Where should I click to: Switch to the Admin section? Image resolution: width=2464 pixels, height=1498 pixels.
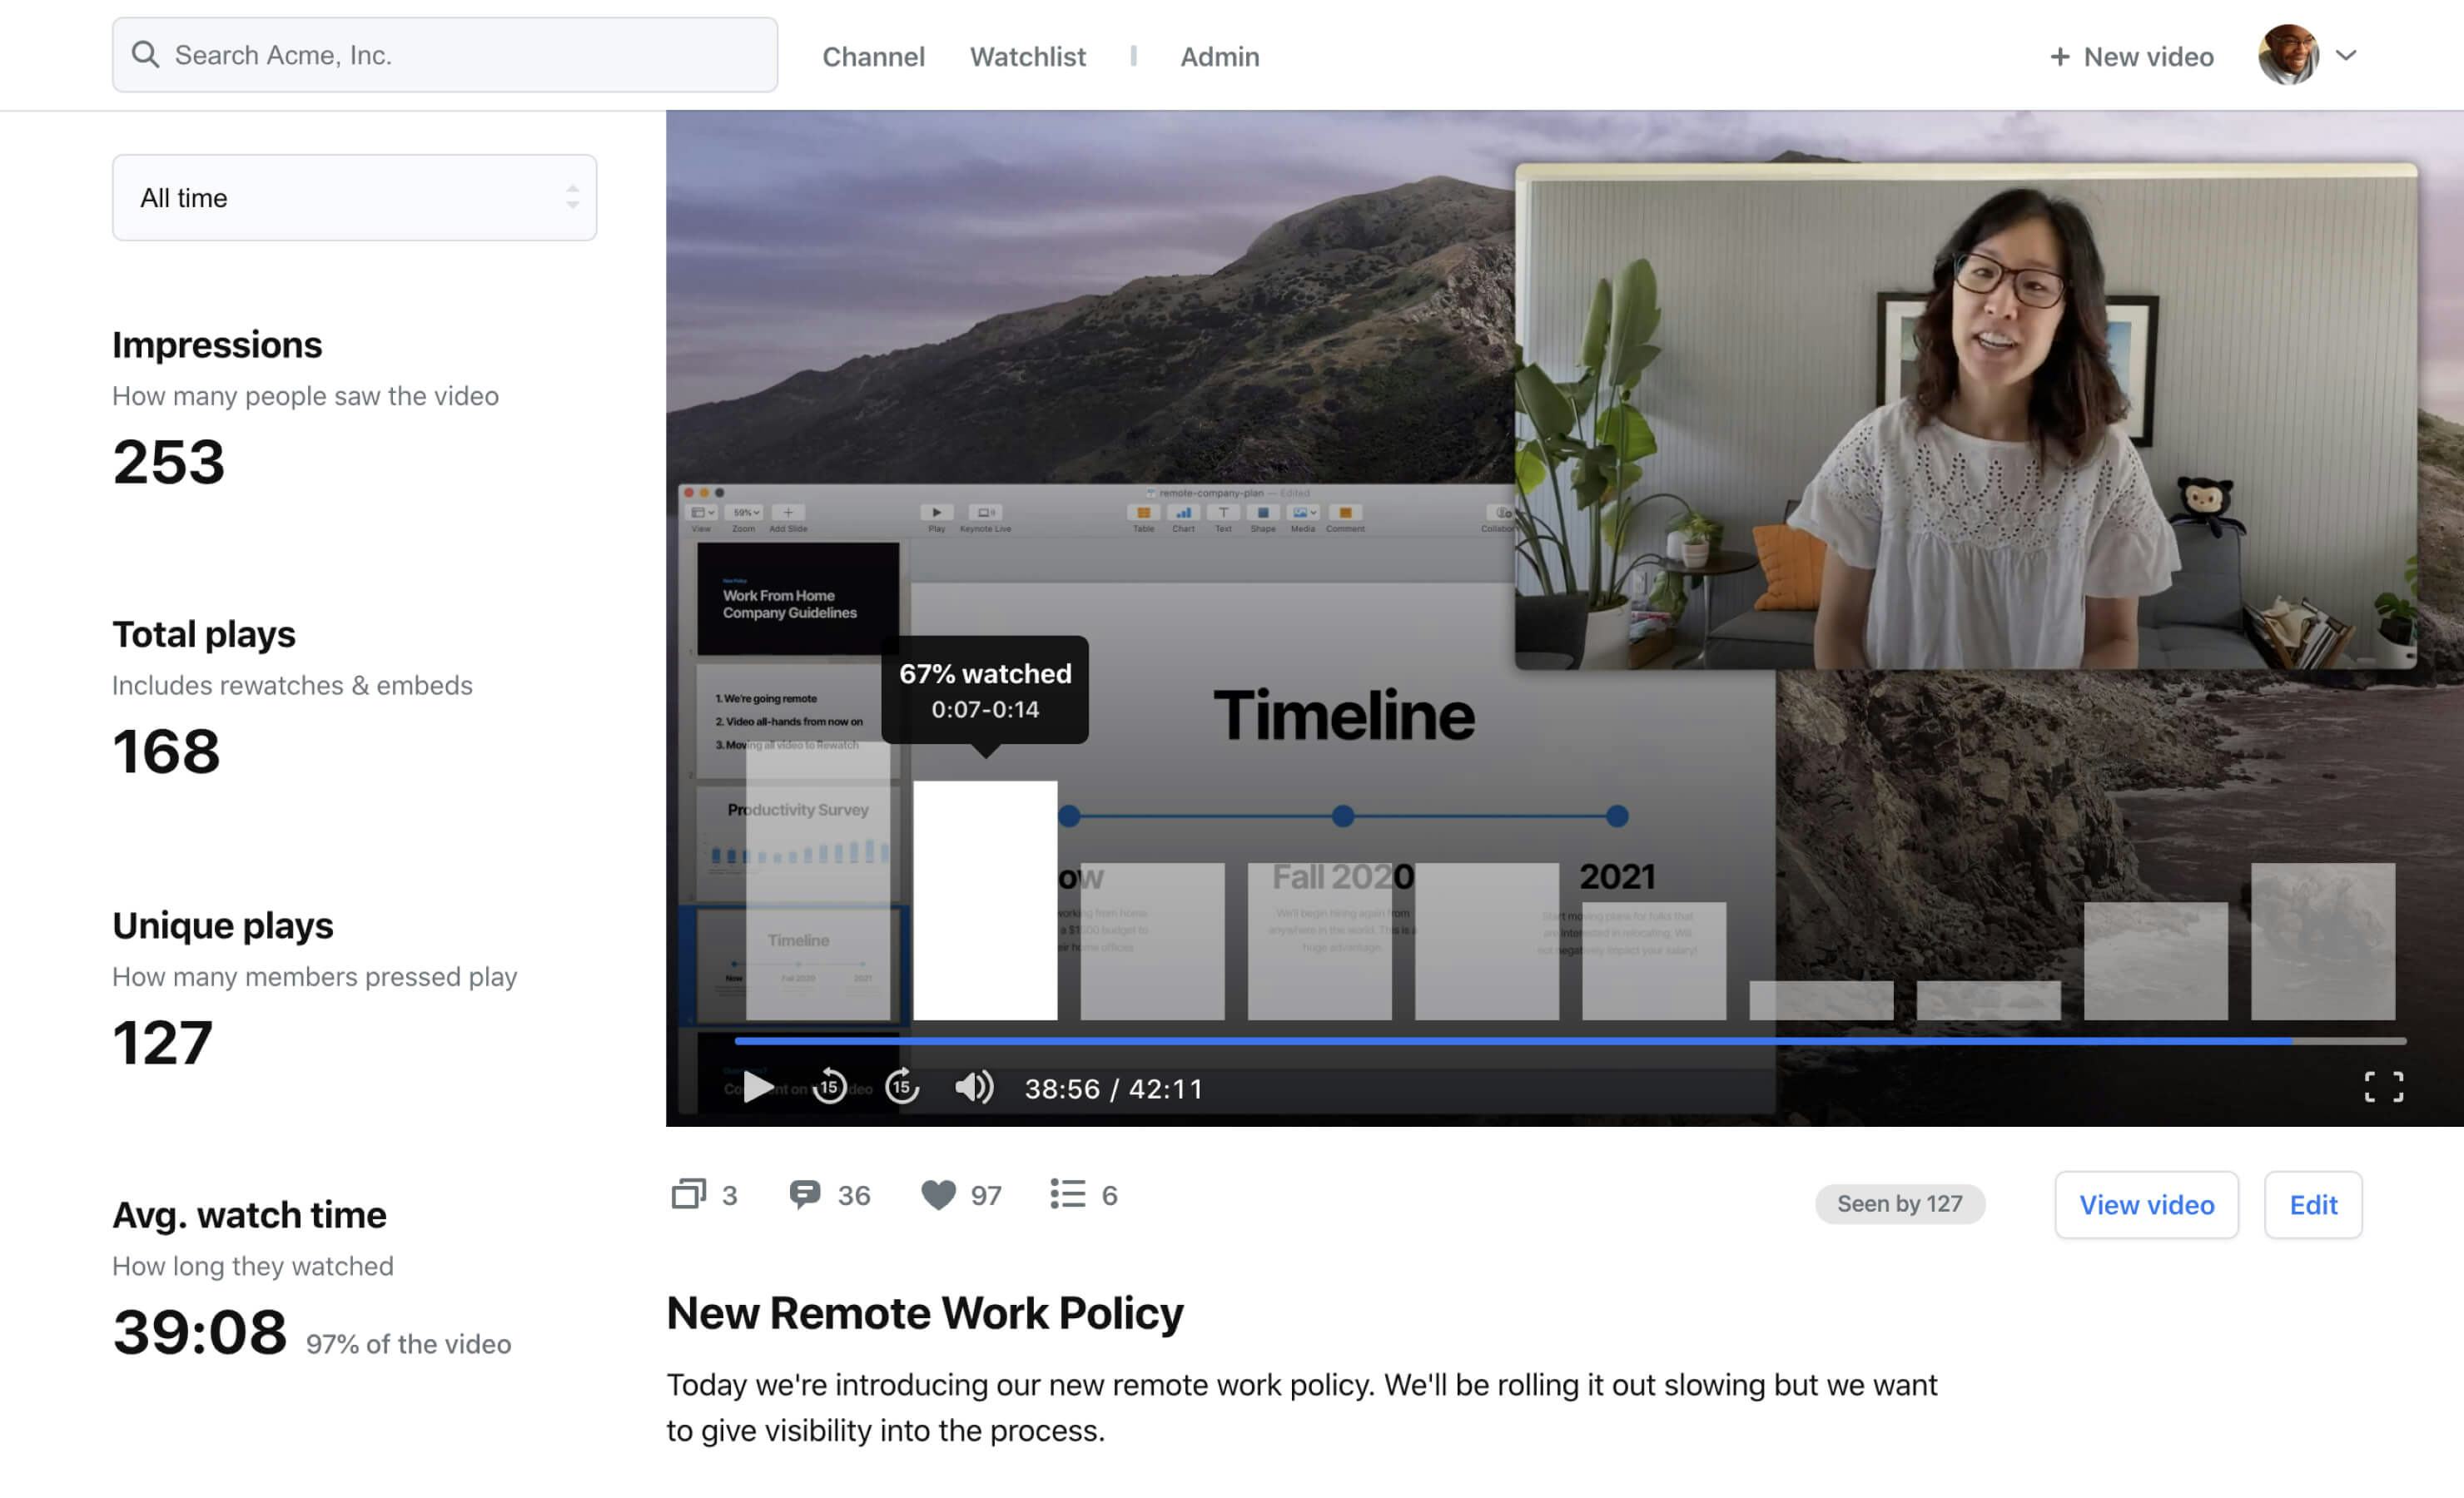(1219, 57)
